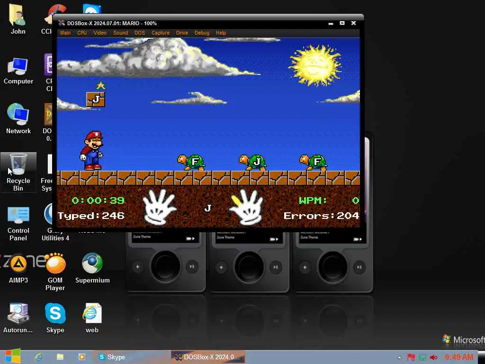Click the floating J brick block

(96, 100)
